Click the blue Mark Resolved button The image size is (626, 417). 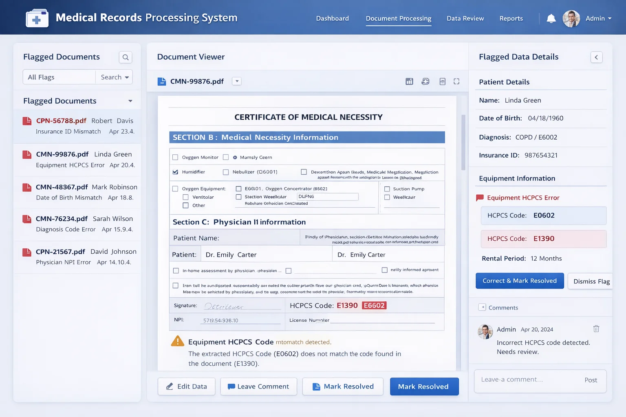click(424, 386)
